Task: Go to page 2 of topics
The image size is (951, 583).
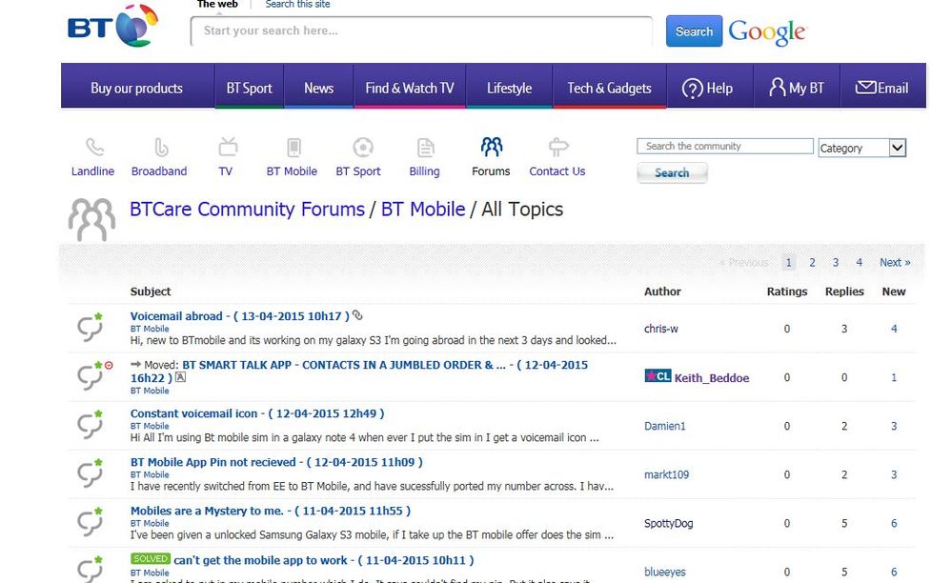Action: [x=812, y=262]
